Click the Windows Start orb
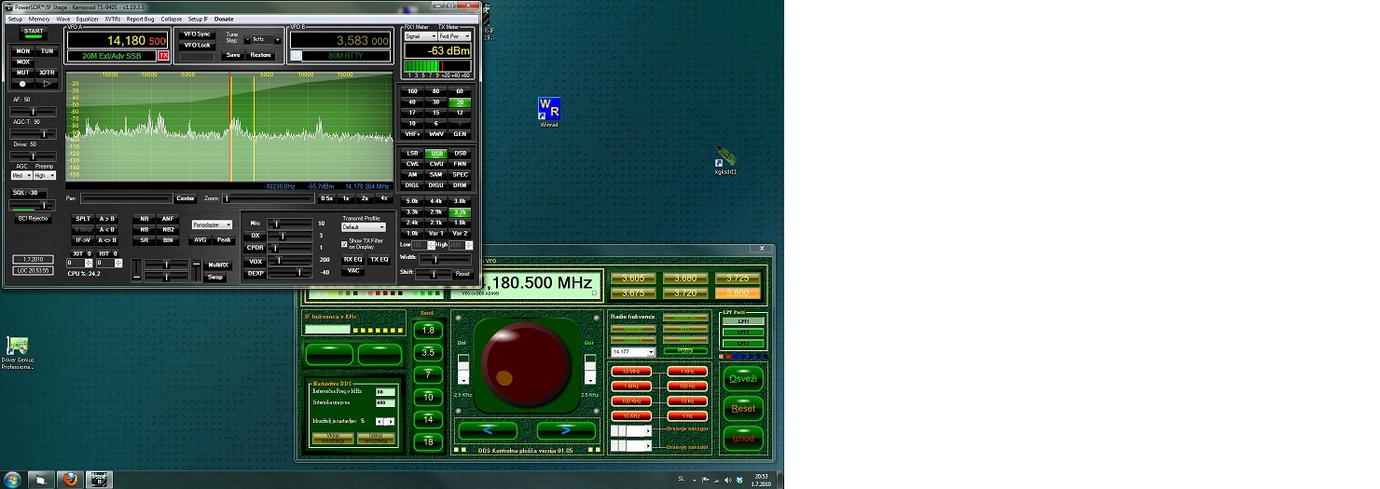1380x489 pixels. [12, 479]
